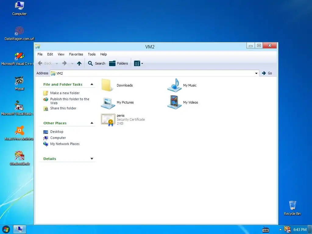Image resolution: width=312 pixels, height=234 pixels.
Task: Open the Tools menu
Action: coord(92,54)
